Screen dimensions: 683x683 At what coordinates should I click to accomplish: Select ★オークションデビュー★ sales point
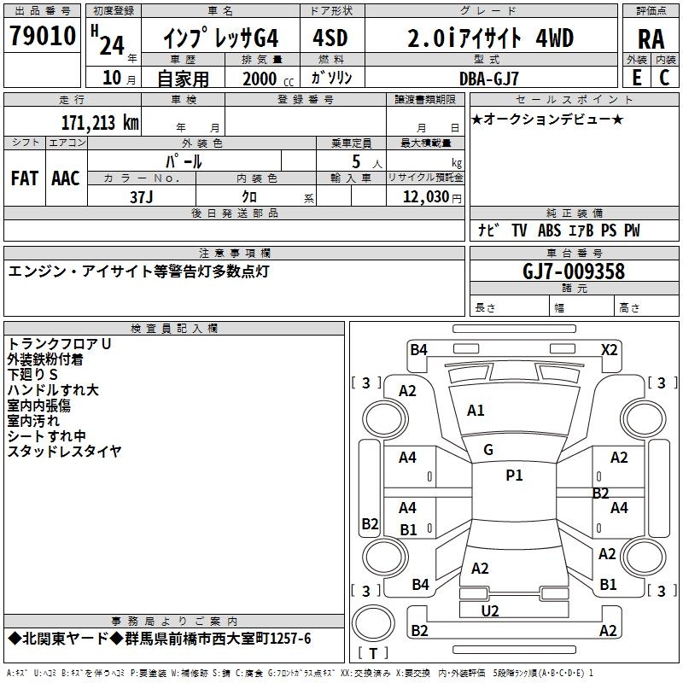pyautogui.click(x=547, y=119)
